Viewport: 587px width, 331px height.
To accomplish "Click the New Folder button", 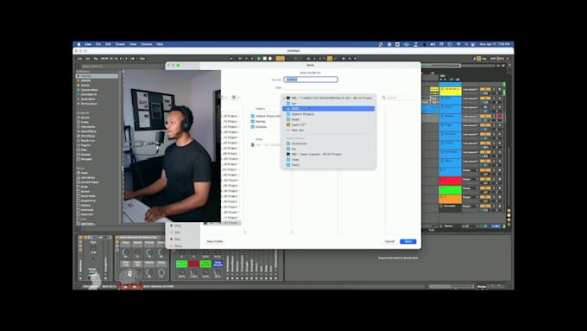I will click(215, 241).
